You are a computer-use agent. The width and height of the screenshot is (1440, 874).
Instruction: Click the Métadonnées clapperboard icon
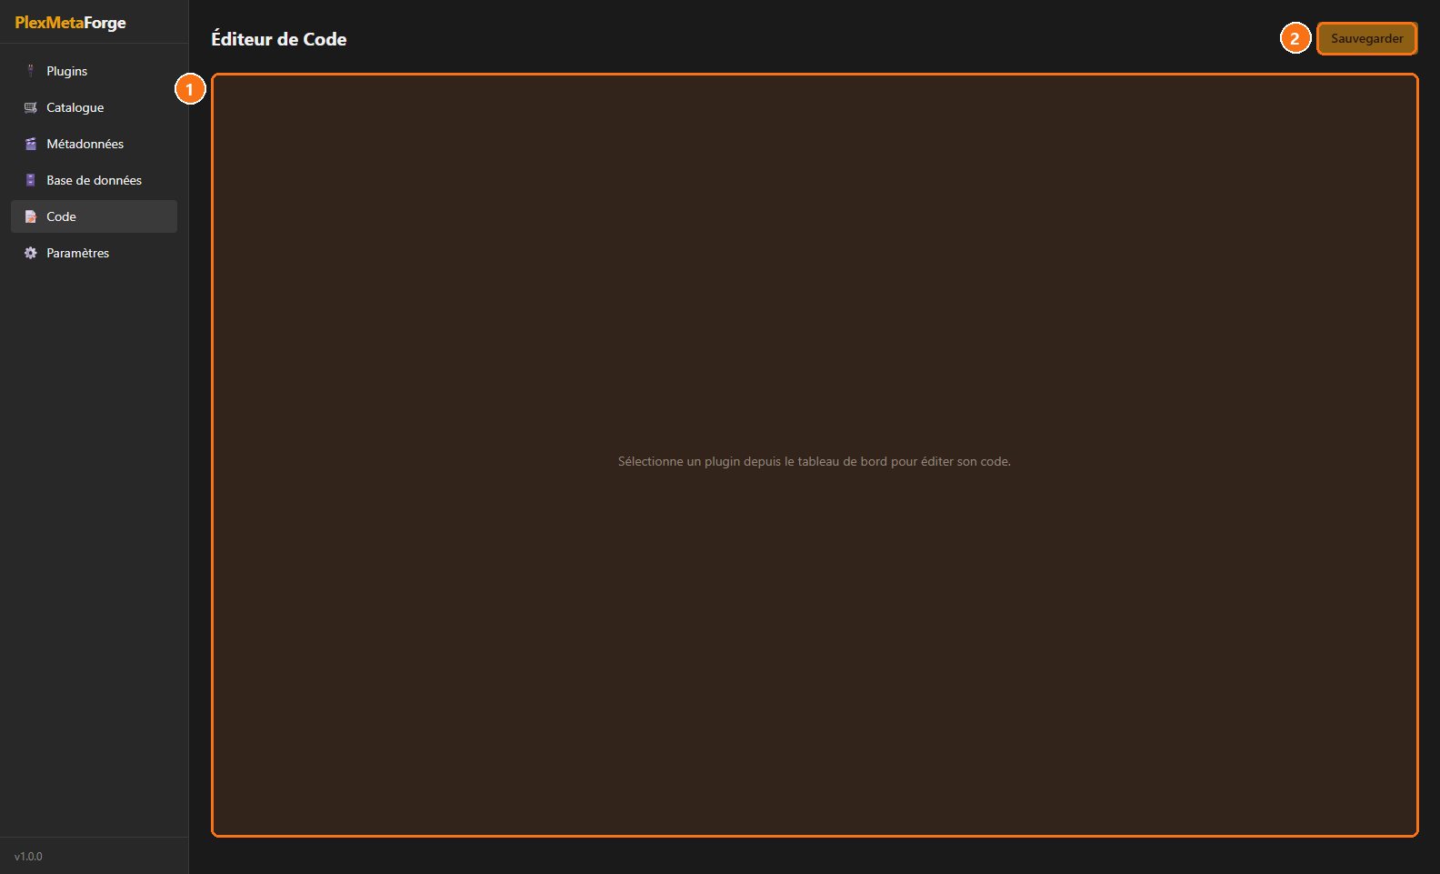point(31,144)
